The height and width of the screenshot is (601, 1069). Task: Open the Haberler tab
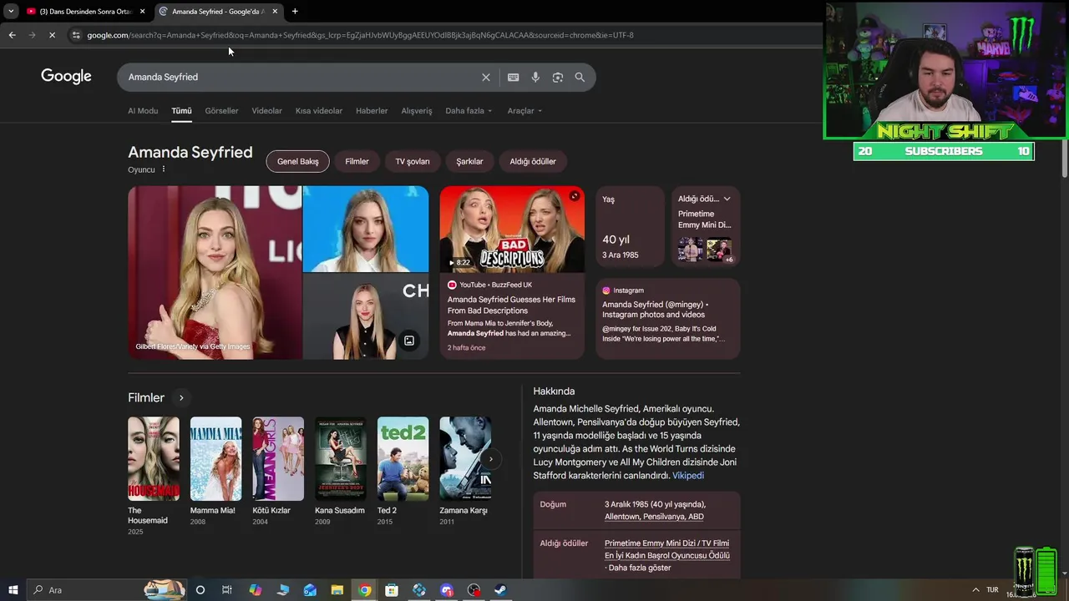click(x=372, y=110)
